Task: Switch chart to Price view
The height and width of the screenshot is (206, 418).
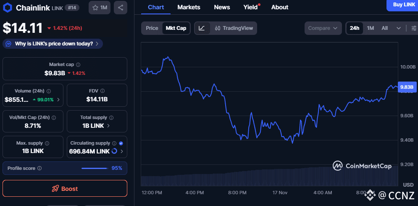Action: point(152,28)
